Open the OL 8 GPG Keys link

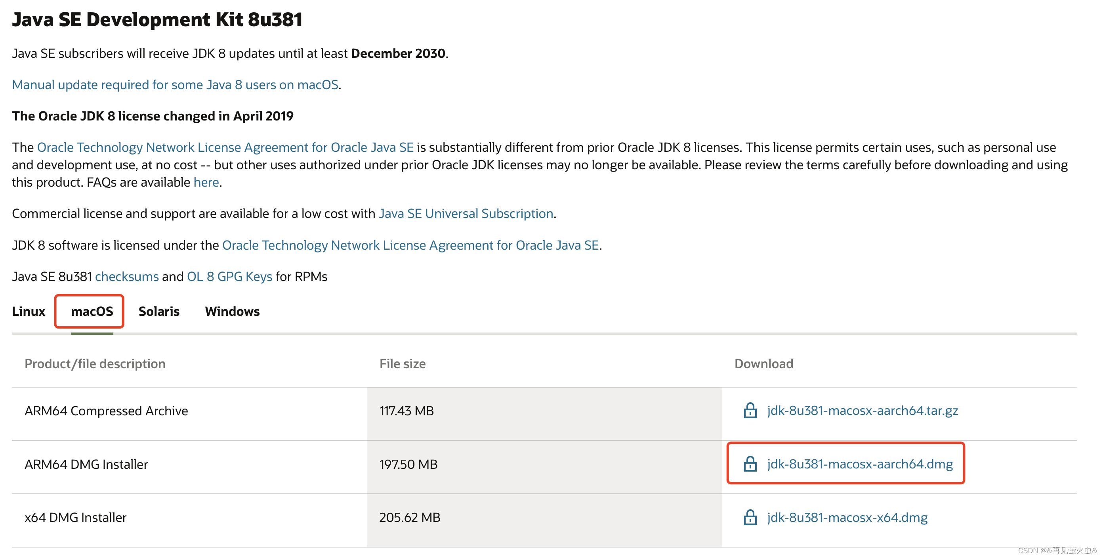pos(229,277)
